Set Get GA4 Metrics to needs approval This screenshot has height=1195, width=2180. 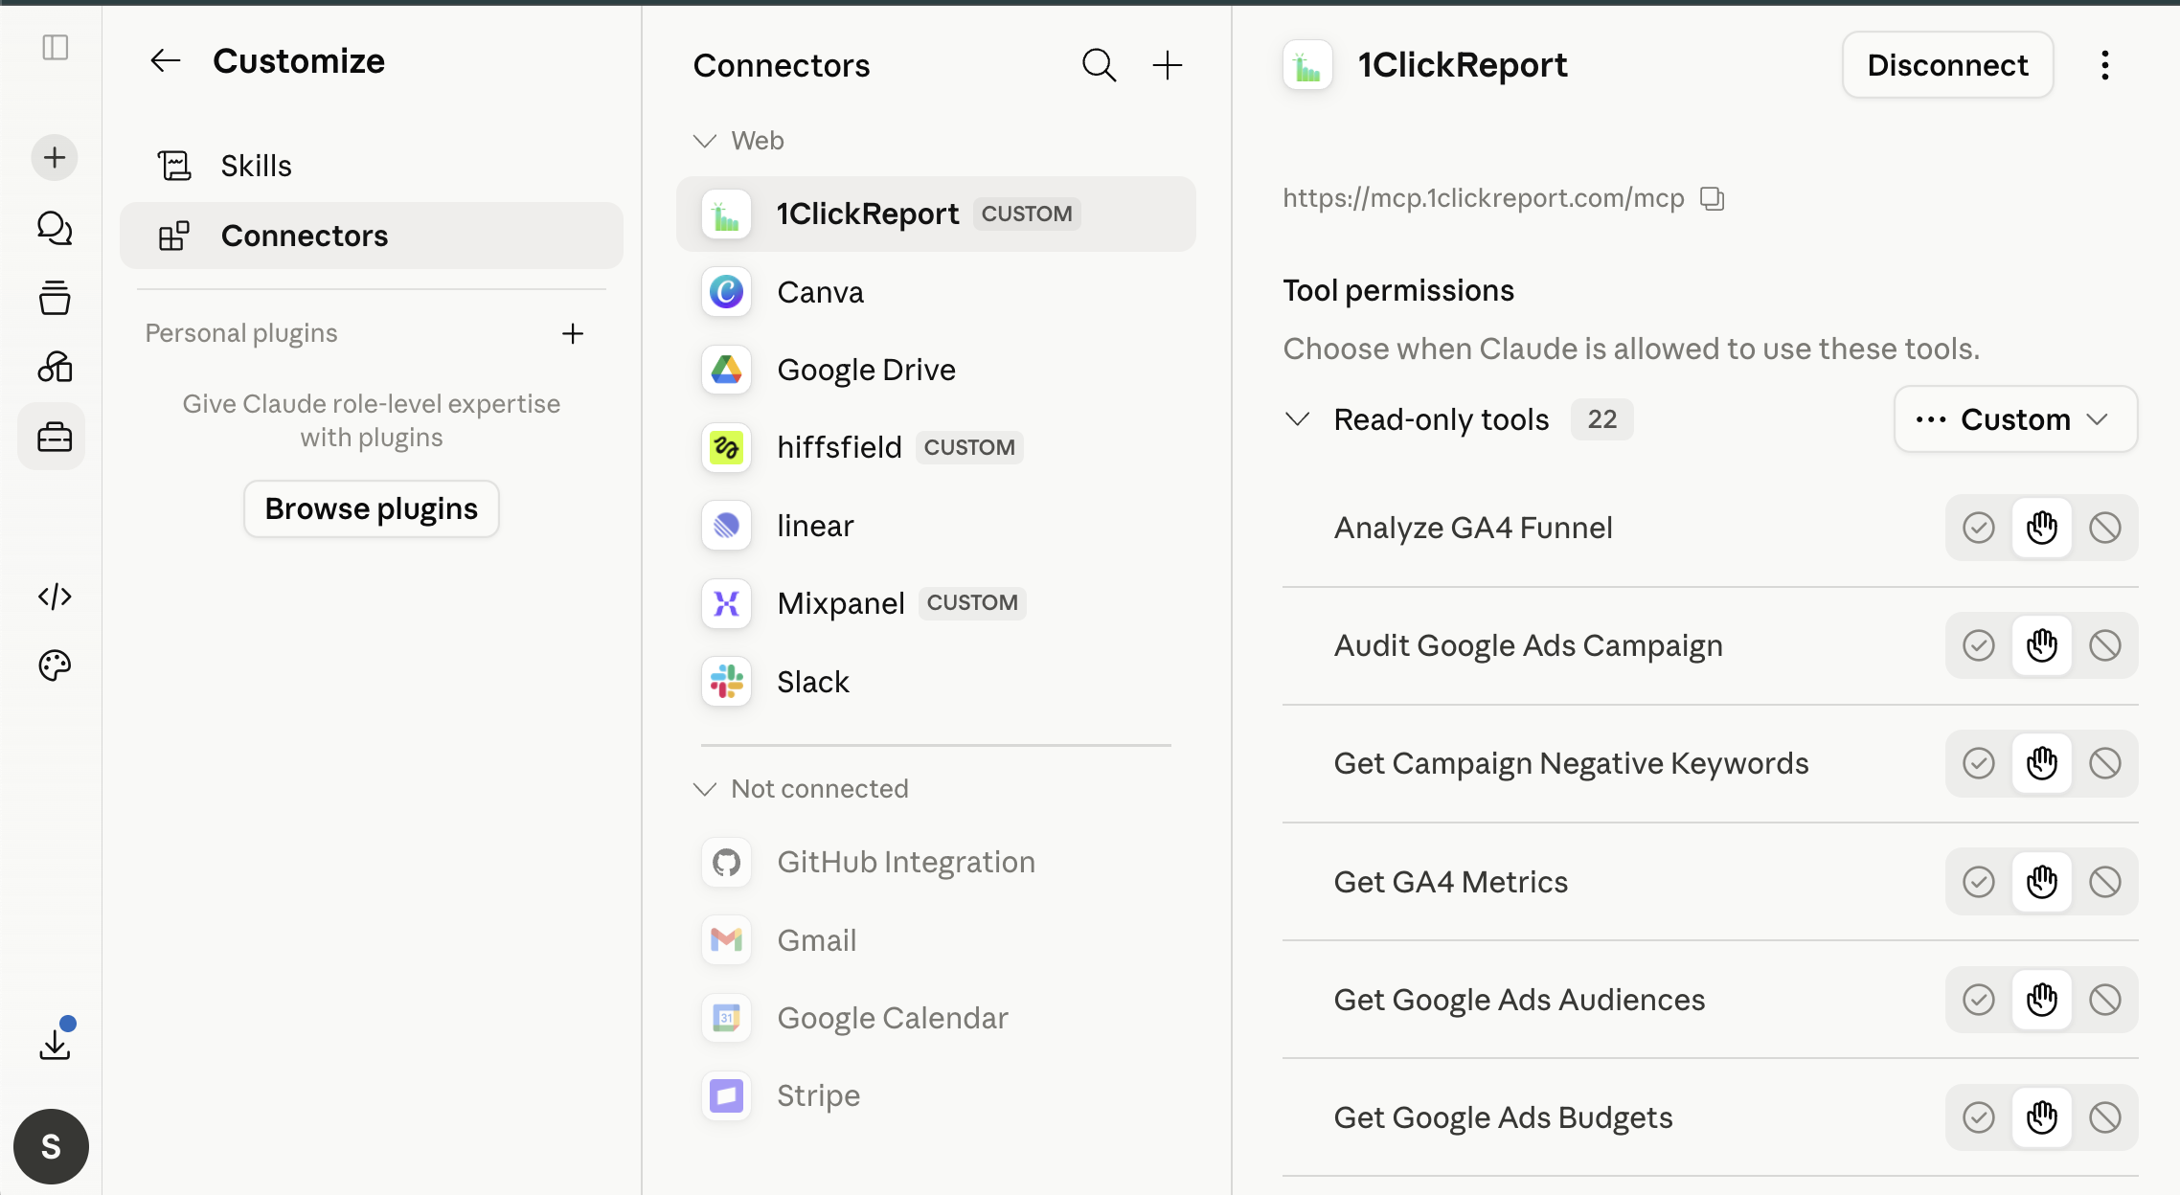click(x=2041, y=882)
